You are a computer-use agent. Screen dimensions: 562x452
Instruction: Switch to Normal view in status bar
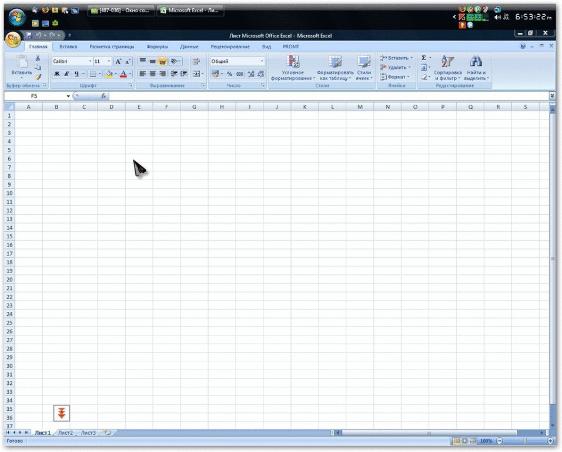(457, 441)
